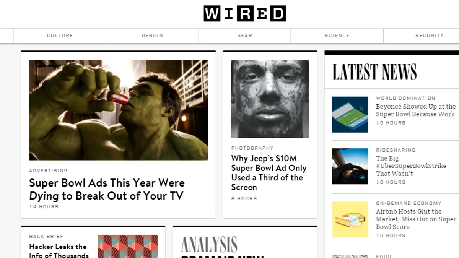Open the #UberSuperBowlStrike article
The height and width of the screenshot is (258, 459).
tap(411, 166)
